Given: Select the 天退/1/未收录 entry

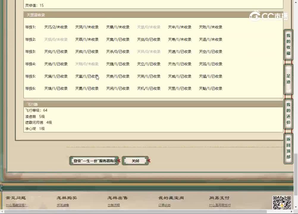Looking at the screenshot, I should point(211,40).
